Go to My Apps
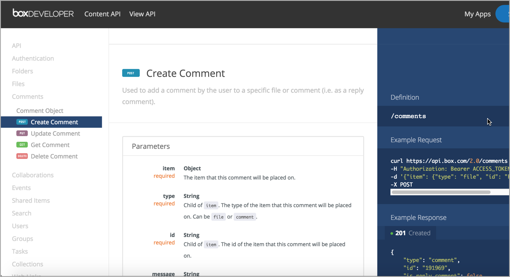The width and height of the screenshot is (510, 277). [x=477, y=14]
